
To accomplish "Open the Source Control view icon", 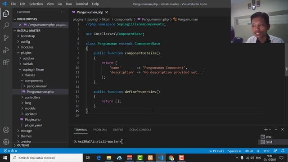I will pos(6,38).
